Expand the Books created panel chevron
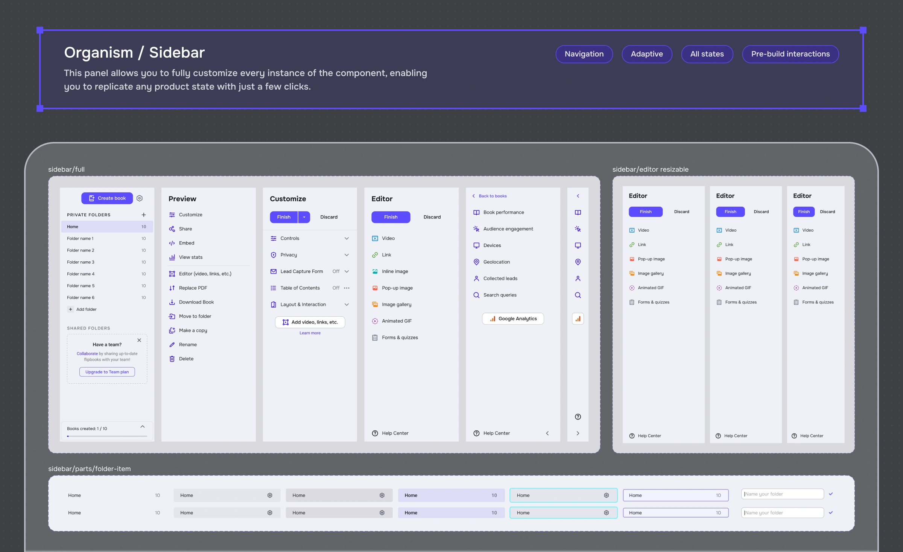Screen dimensions: 903x552 (143, 427)
